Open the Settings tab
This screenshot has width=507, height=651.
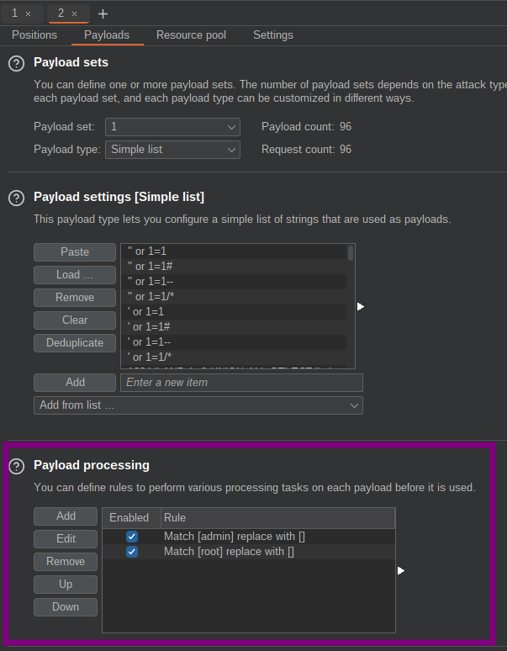tap(273, 34)
